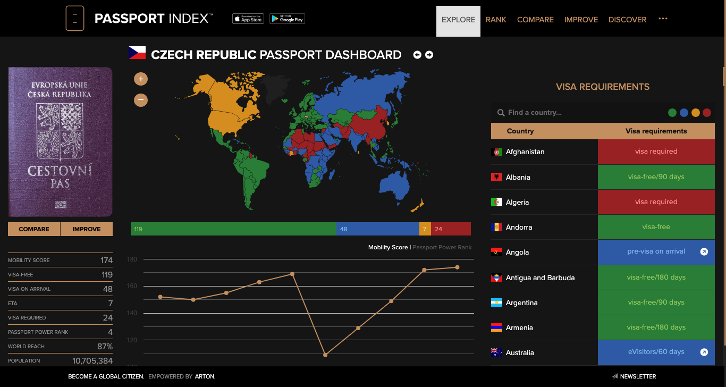Click the Mobility Score 174 stat row
The image size is (726, 387).
click(60, 260)
